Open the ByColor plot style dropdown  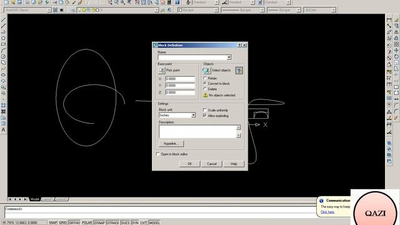click(333, 10)
